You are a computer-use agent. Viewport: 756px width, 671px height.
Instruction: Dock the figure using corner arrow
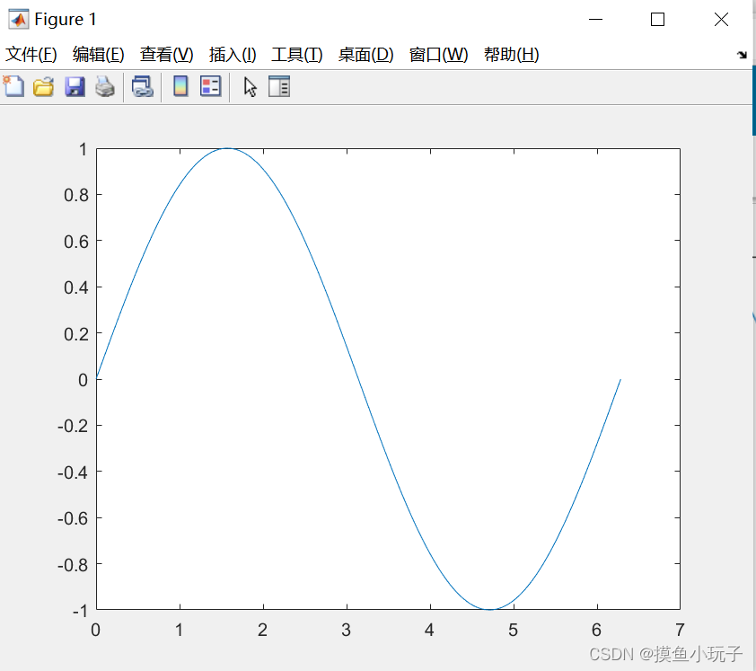click(x=742, y=55)
